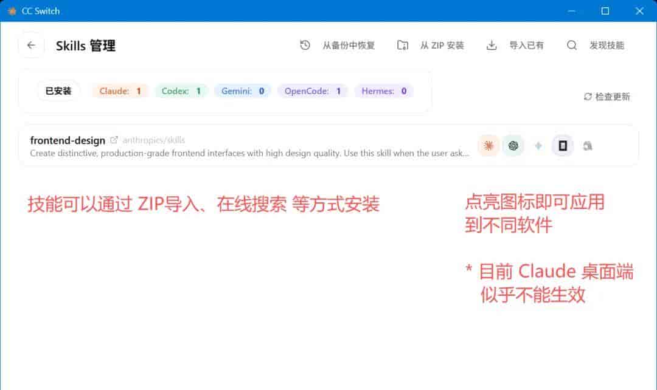This screenshot has width=657, height=390.
Task: Go back with the arrow button
Action: click(x=31, y=45)
